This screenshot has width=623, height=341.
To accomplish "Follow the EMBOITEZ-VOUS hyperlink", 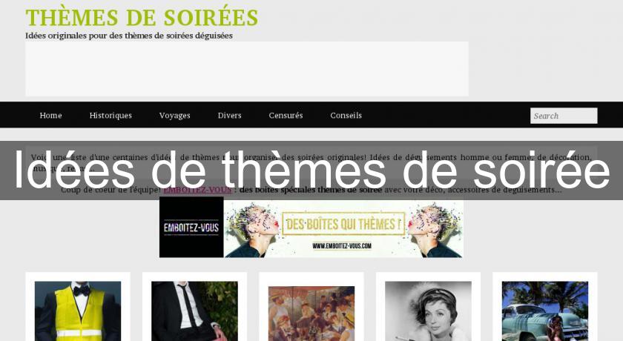I will [x=197, y=190].
